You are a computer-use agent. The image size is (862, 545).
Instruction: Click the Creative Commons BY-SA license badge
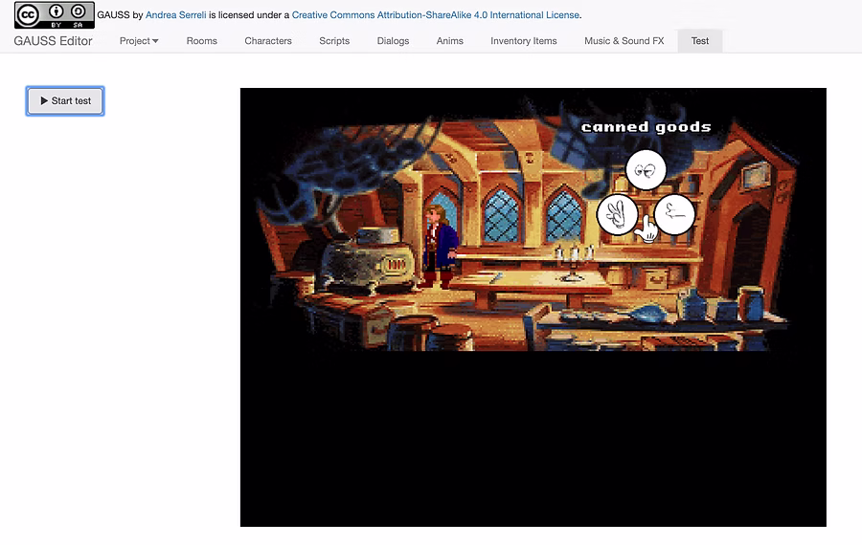[55, 15]
